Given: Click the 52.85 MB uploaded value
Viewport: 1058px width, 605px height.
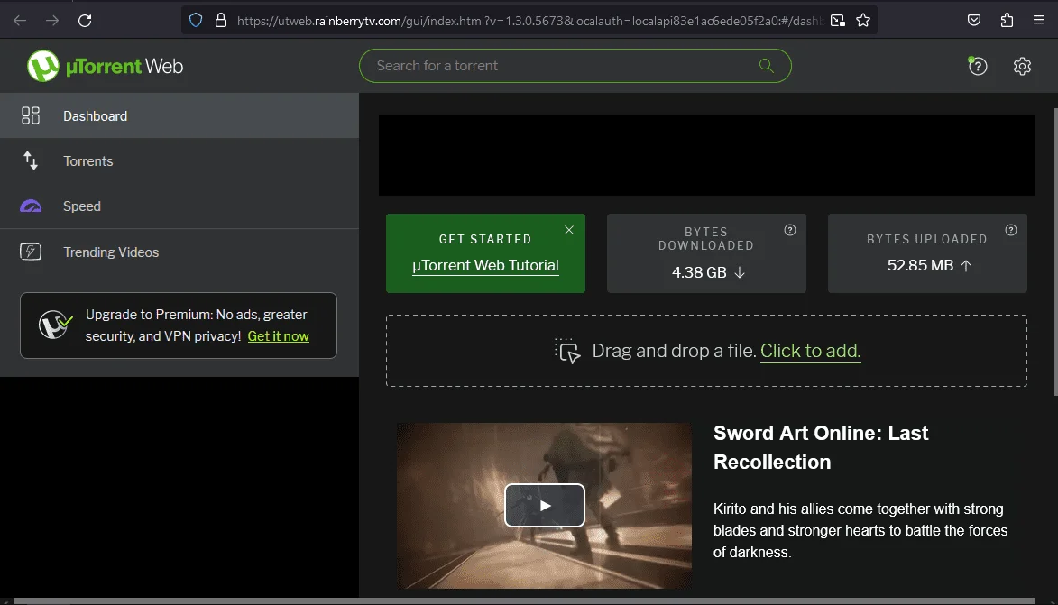Looking at the screenshot, I should coord(920,265).
